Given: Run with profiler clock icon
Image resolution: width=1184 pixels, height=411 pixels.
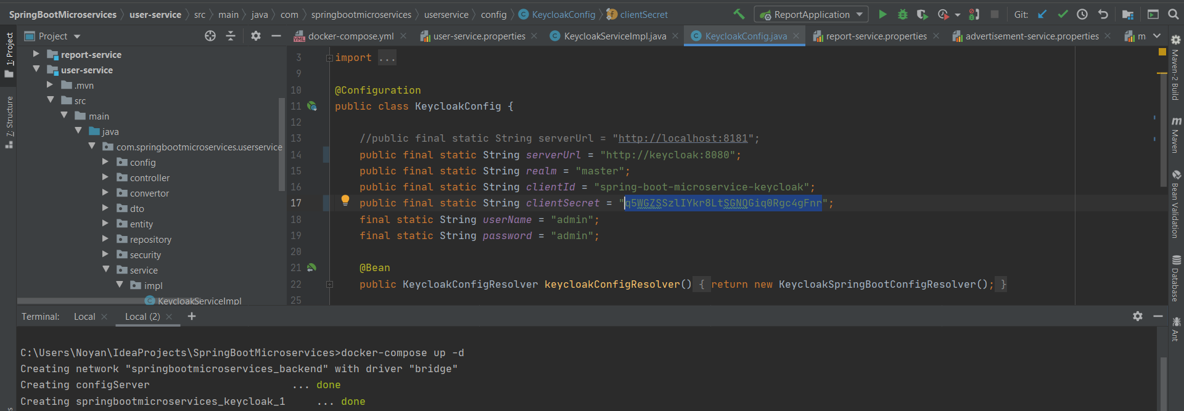Looking at the screenshot, I should click(943, 14).
